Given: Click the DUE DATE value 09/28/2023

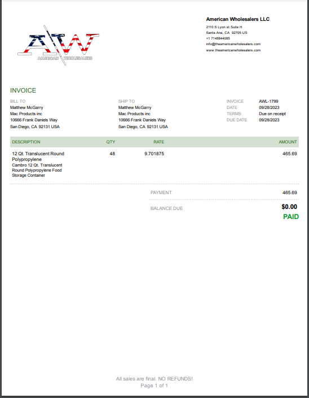Looking at the screenshot, I should [x=269, y=120].
